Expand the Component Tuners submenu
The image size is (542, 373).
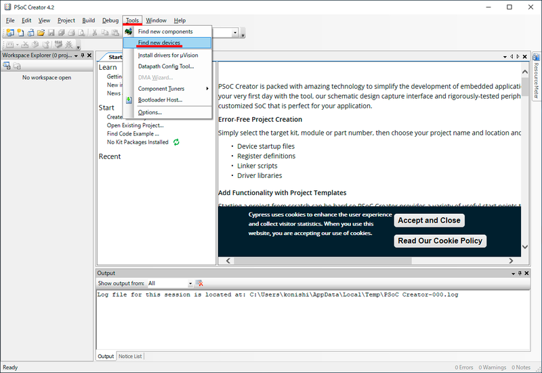click(x=207, y=89)
